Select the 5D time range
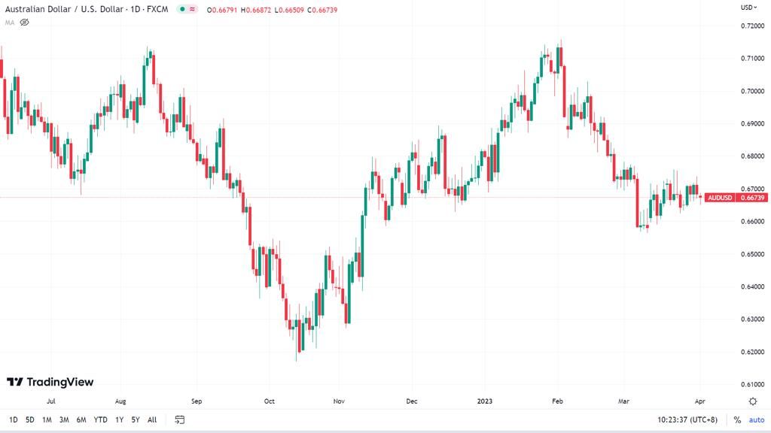The height and width of the screenshot is (433, 771). (x=30, y=419)
